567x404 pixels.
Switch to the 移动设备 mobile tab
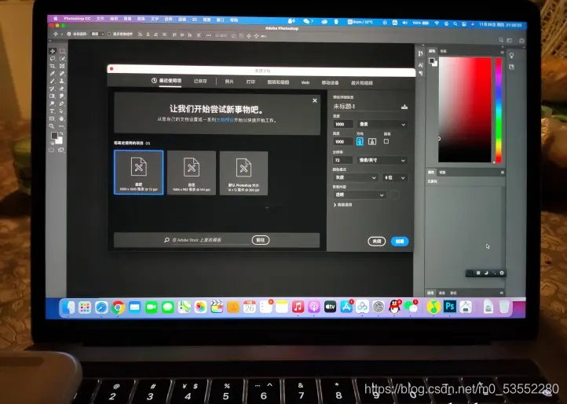tap(330, 82)
